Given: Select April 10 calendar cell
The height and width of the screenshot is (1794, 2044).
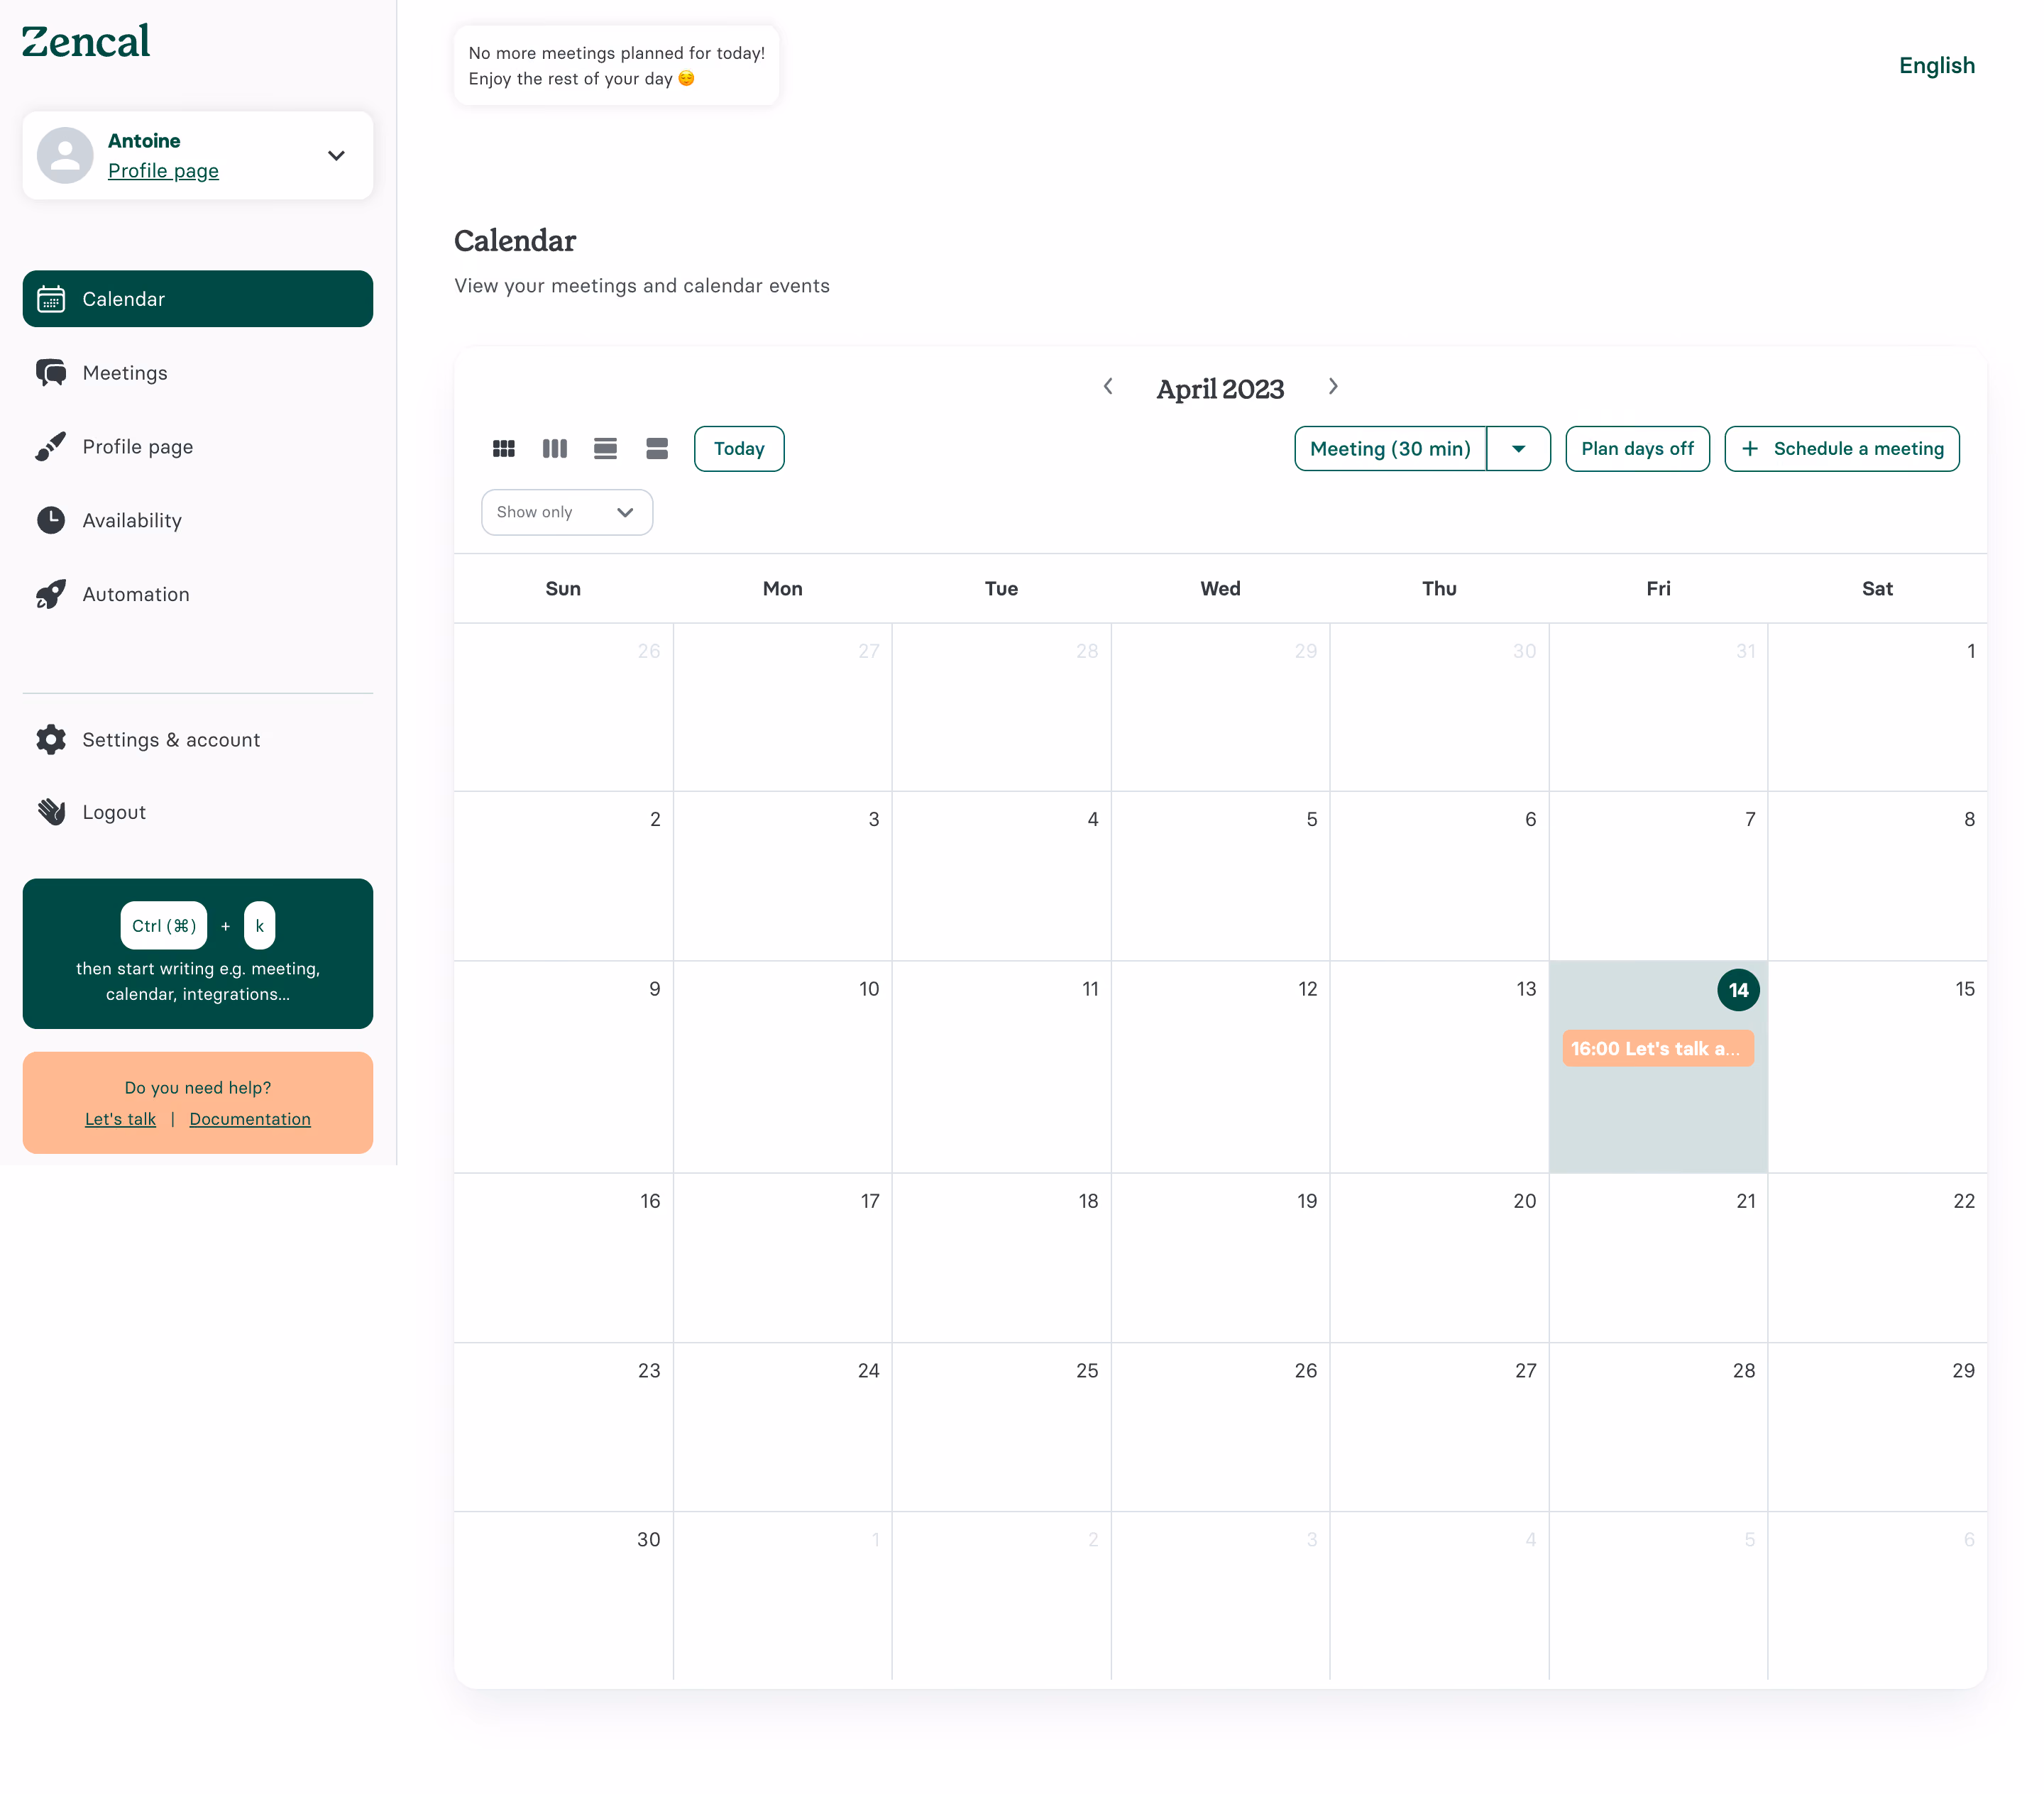Looking at the screenshot, I should 782,1067.
